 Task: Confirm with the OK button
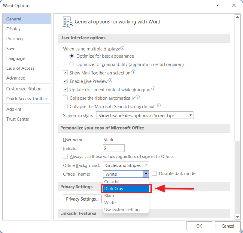point(199,226)
